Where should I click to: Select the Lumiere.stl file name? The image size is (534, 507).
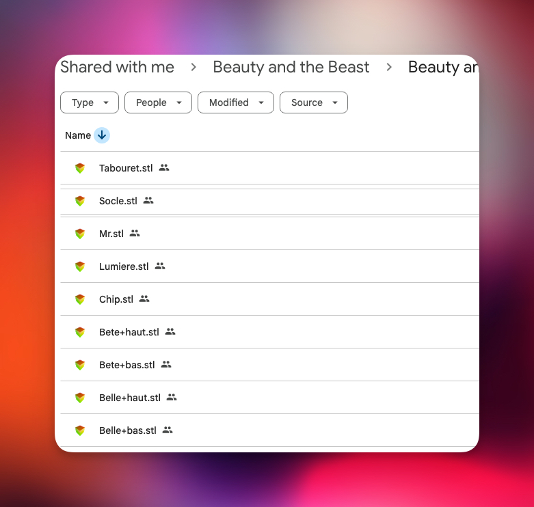click(x=124, y=266)
